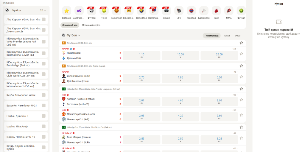
Task: Bet on Галатасарай win at 1.10
Action: click(141, 55)
